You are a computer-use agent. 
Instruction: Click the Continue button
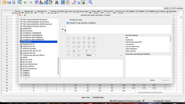[x=165, y=80]
